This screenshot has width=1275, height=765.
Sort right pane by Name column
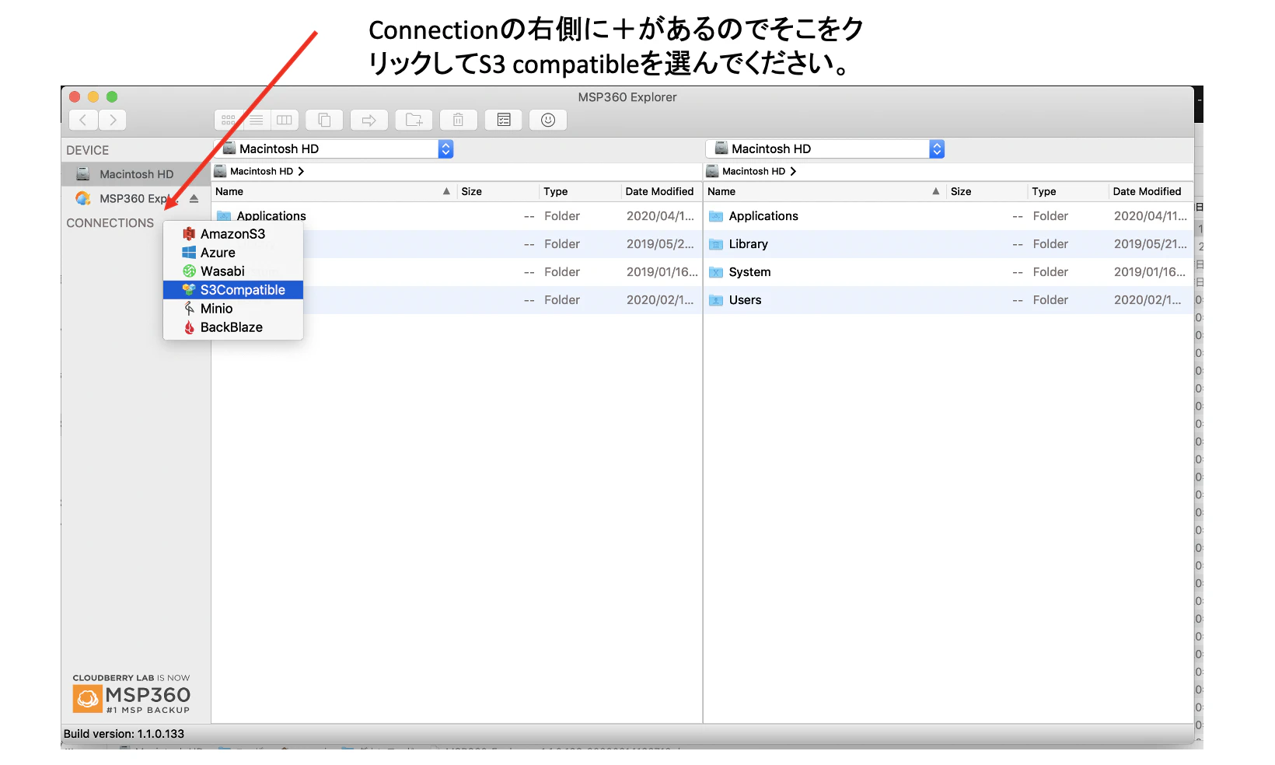(x=824, y=191)
